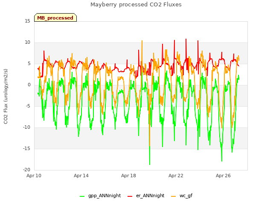Toggle the gpp_ANNnight legend entry
273x204 pixels.
(100, 196)
